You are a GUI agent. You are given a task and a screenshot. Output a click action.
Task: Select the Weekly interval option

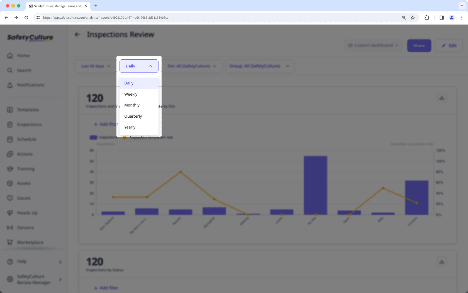coord(131,94)
